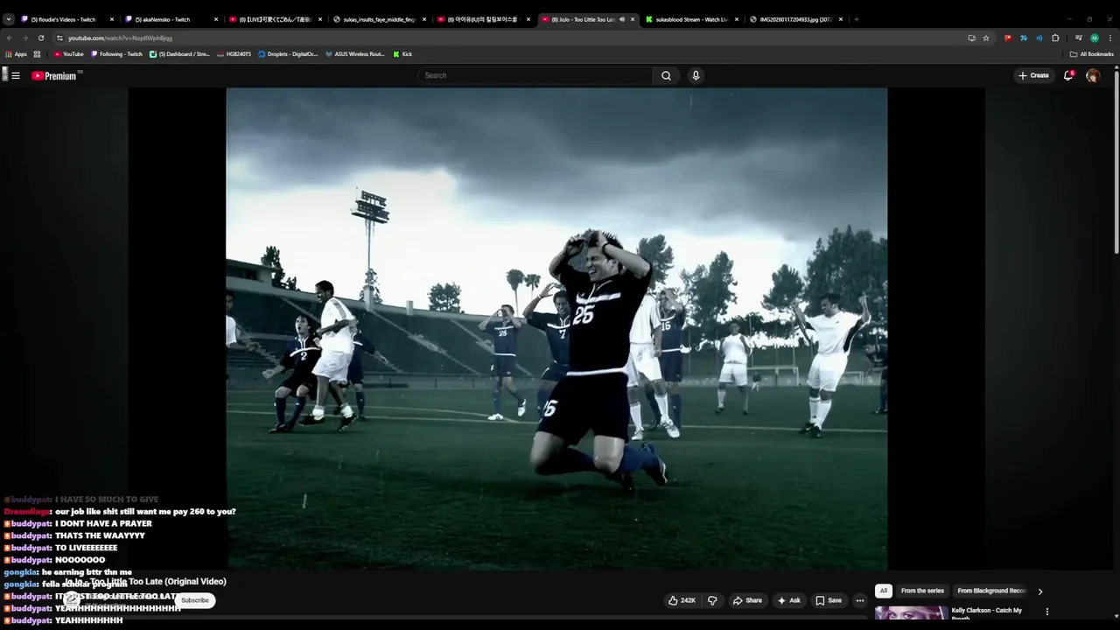Open the tab search dropdown arrow

pos(9,19)
